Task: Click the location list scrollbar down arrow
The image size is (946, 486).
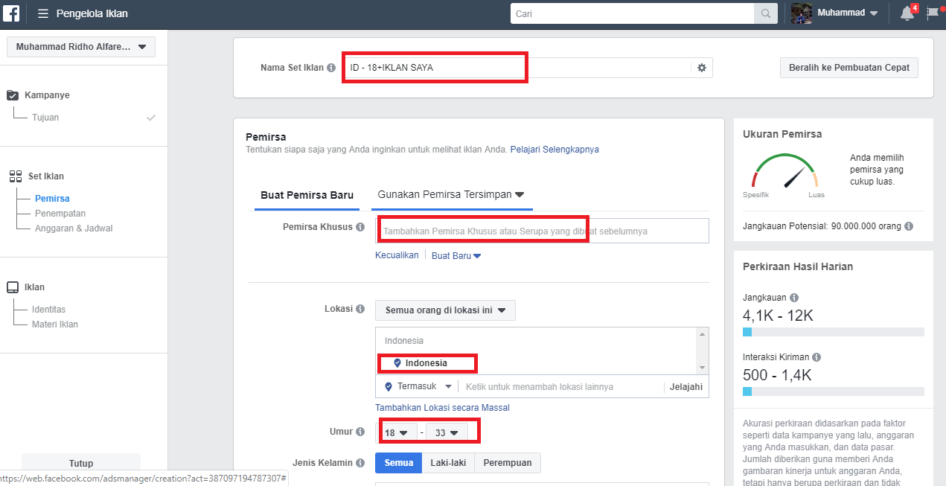Action: [x=701, y=368]
